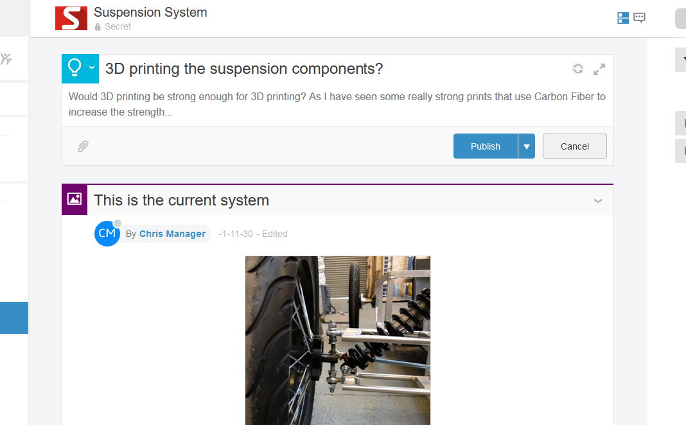Click the figures icon in left sidebar
The image size is (686, 425).
[x=6, y=60]
